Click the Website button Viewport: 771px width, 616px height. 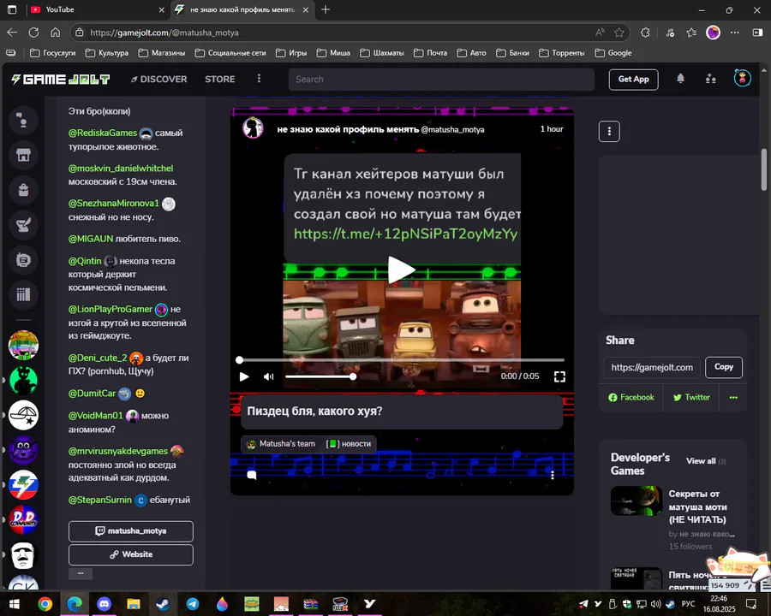coord(131,554)
